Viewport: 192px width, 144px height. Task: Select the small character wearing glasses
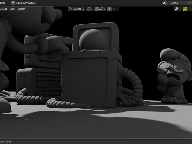pos(174,76)
